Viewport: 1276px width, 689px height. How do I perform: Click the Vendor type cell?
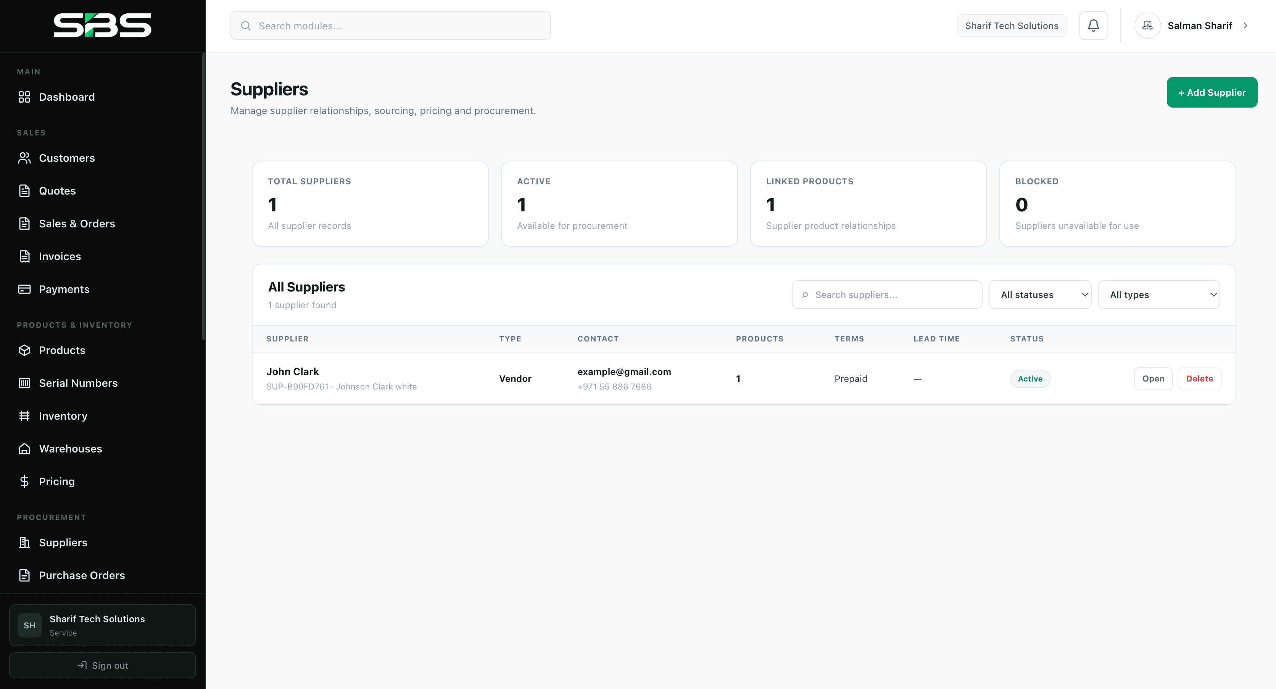pyautogui.click(x=515, y=379)
